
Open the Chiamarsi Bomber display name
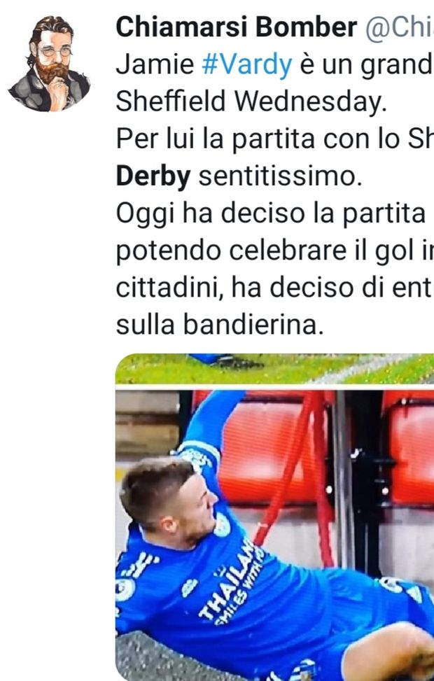(x=237, y=27)
